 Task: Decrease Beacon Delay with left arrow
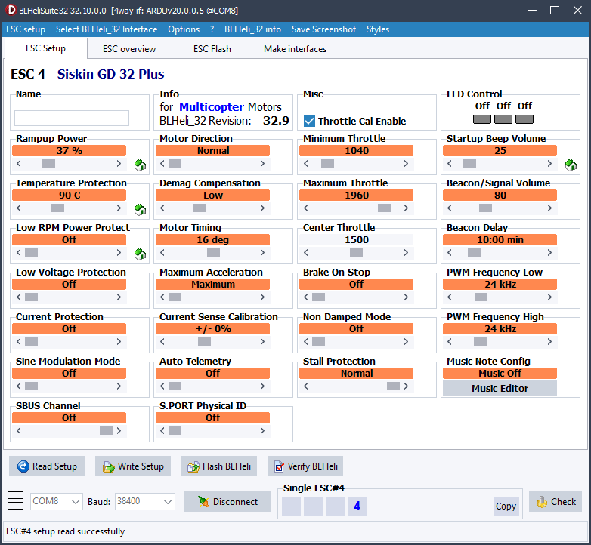click(x=449, y=253)
